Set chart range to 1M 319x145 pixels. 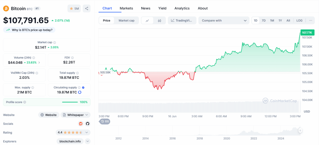[272, 20]
